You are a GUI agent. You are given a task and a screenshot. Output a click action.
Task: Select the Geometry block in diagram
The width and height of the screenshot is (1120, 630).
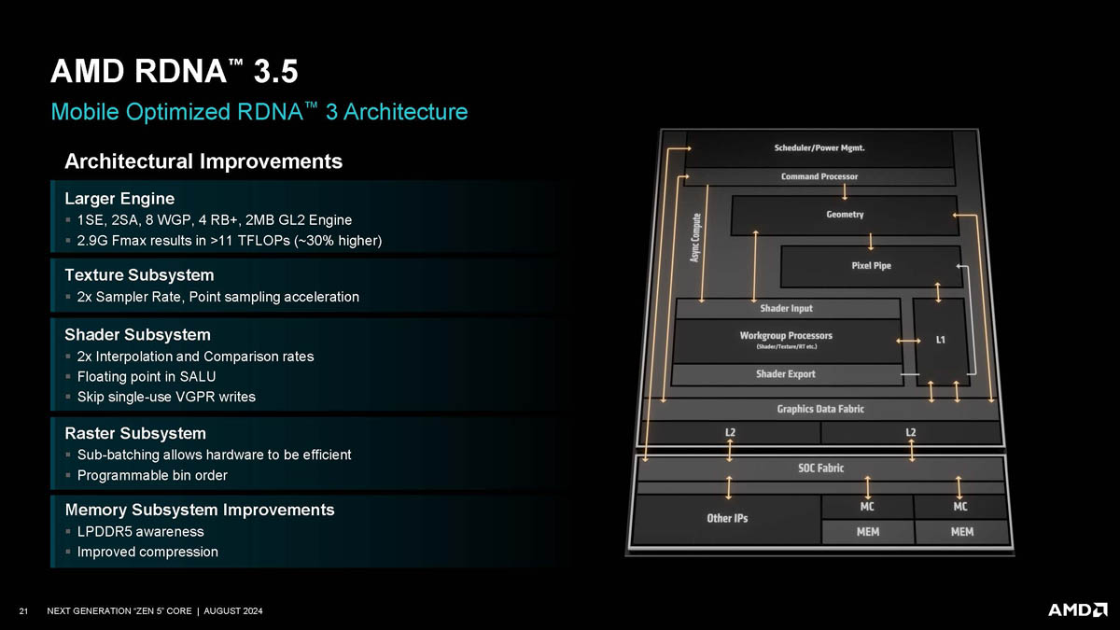[x=845, y=215]
